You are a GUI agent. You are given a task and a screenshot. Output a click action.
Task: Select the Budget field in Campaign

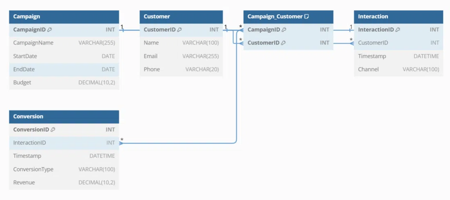64,83
